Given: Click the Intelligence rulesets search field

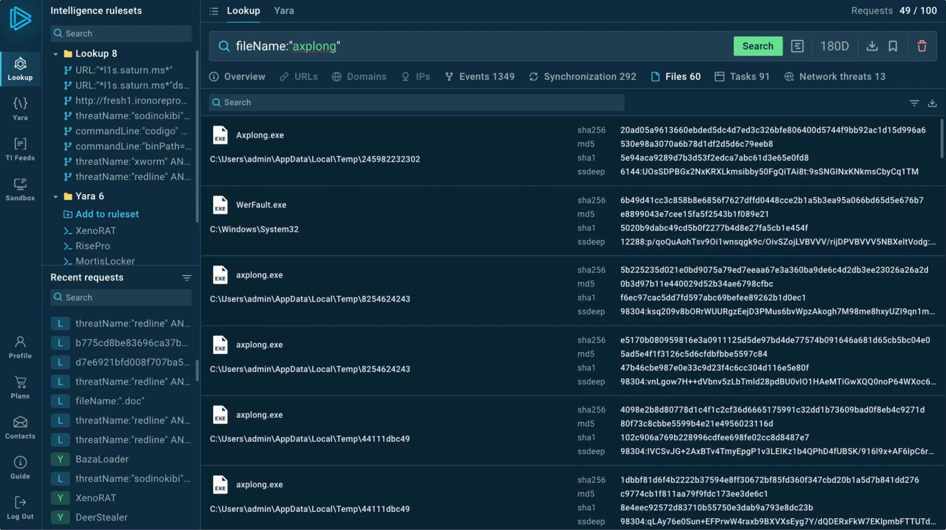Looking at the screenshot, I should point(121,34).
